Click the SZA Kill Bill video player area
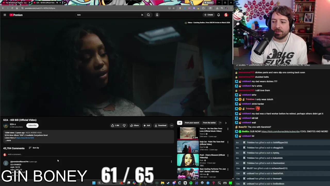 click(x=116, y=68)
